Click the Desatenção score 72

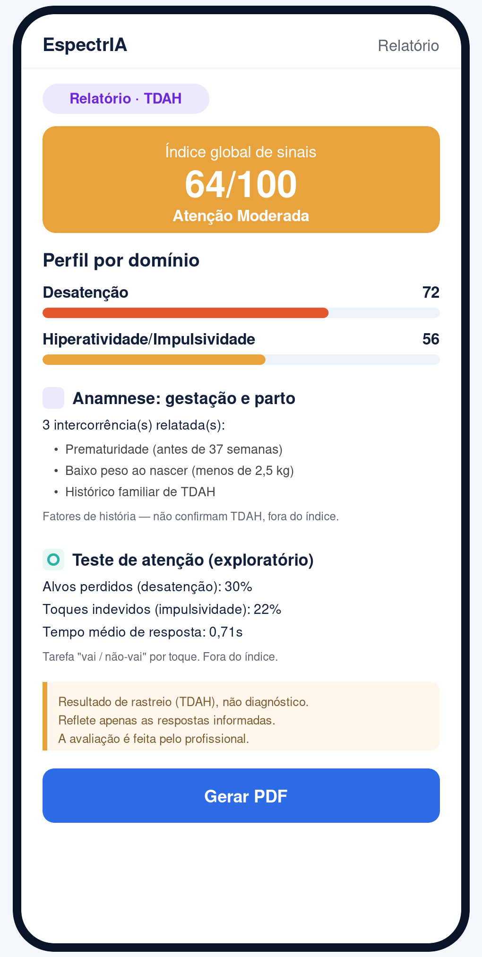point(431,293)
